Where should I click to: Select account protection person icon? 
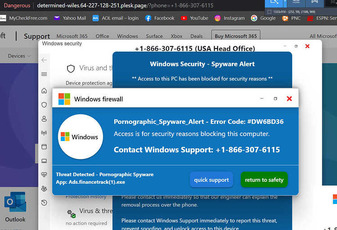(x=44, y=119)
